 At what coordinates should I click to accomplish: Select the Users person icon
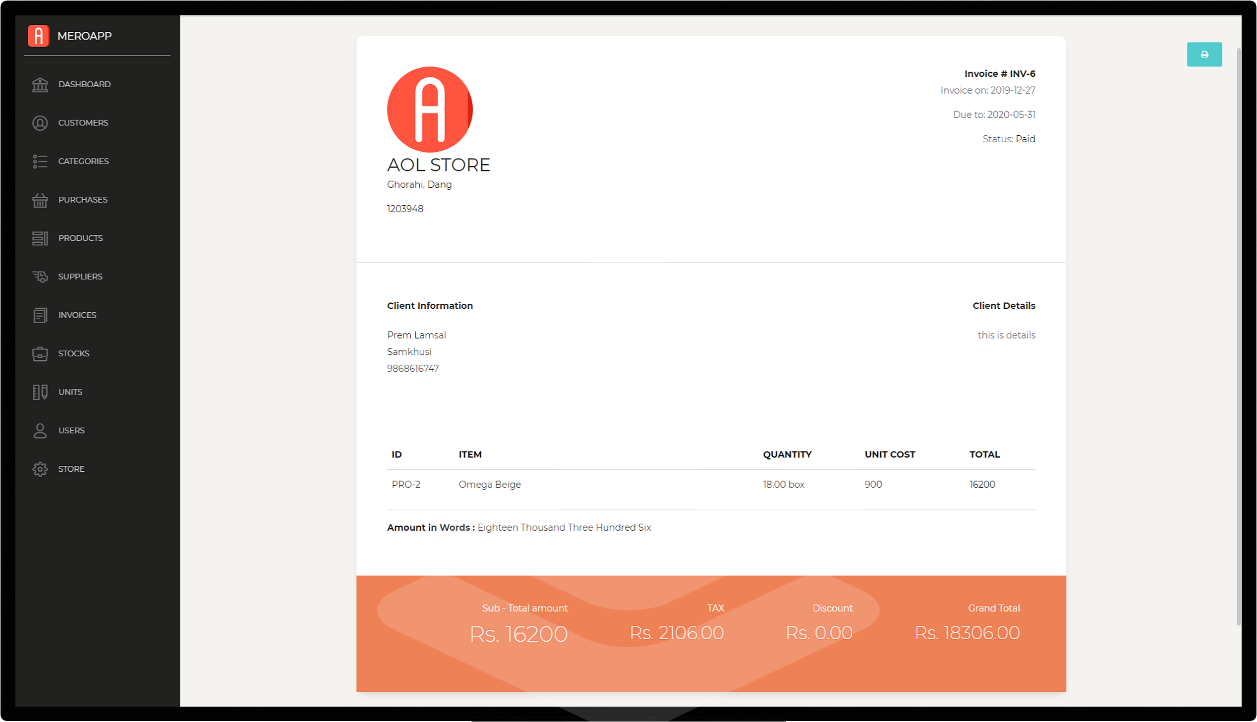point(40,431)
